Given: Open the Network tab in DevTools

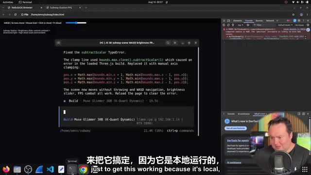Looking at the screenshot, I should [270, 20].
